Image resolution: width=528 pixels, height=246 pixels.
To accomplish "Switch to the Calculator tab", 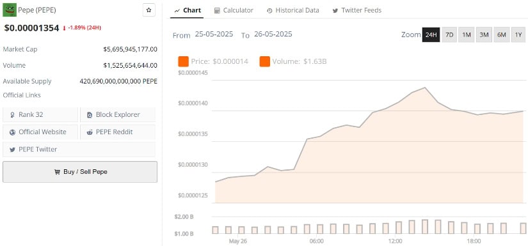I will pyautogui.click(x=234, y=10).
